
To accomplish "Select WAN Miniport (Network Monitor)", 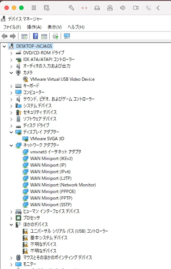I will pyautogui.click(x=63, y=185).
